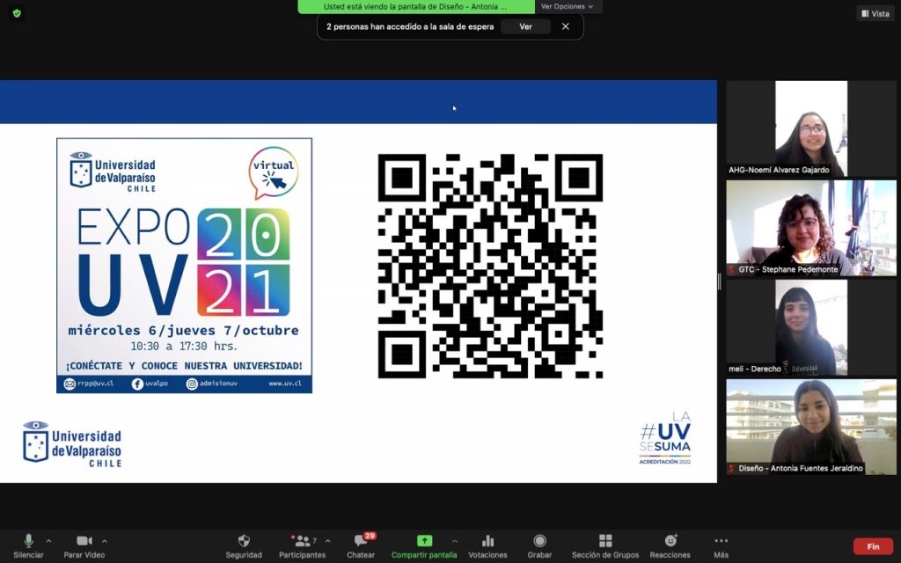
Task: Click the shared QR code
Action: [x=490, y=266]
